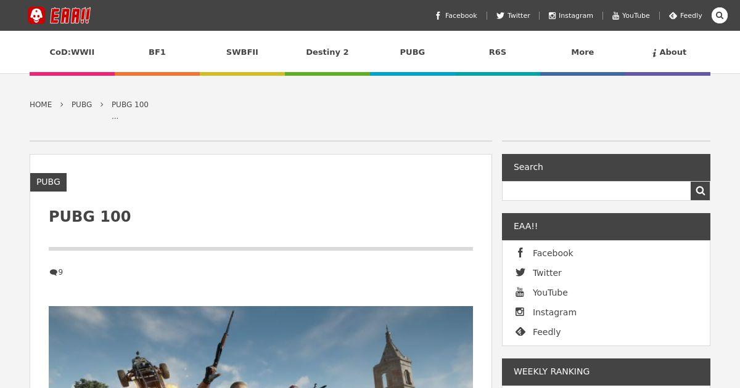
Task: Focus the sidebar search input field
Action: click(x=596, y=191)
